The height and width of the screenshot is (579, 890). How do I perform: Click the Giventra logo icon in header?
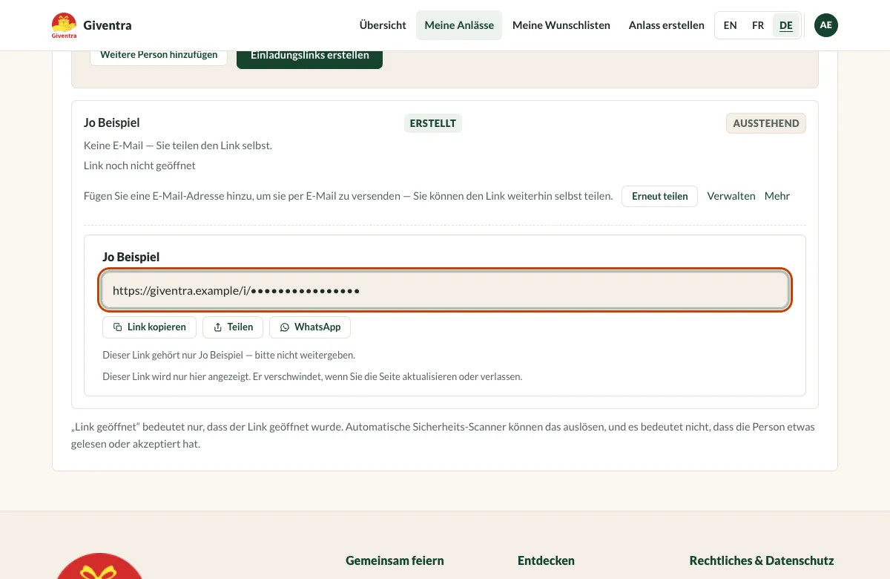[x=64, y=25]
